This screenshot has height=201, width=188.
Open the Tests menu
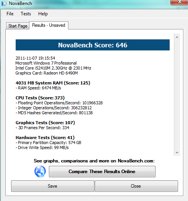pos(26,14)
